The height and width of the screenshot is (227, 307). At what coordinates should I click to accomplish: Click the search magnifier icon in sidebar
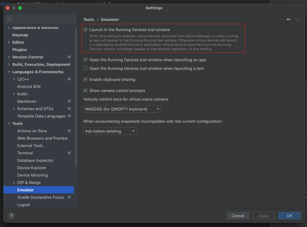coord(10,19)
